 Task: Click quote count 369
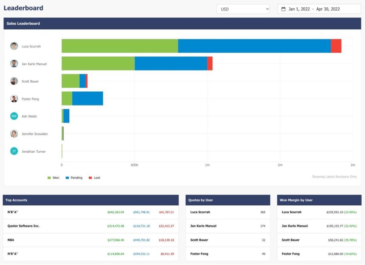pos(263,212)
